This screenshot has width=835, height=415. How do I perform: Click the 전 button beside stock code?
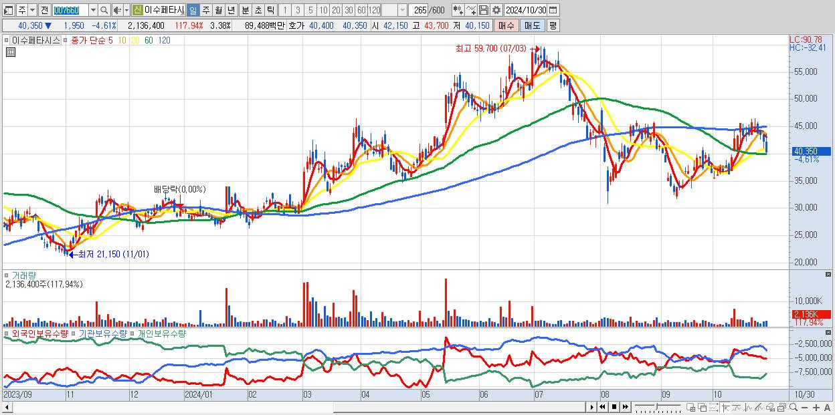[x=44, y=10]
